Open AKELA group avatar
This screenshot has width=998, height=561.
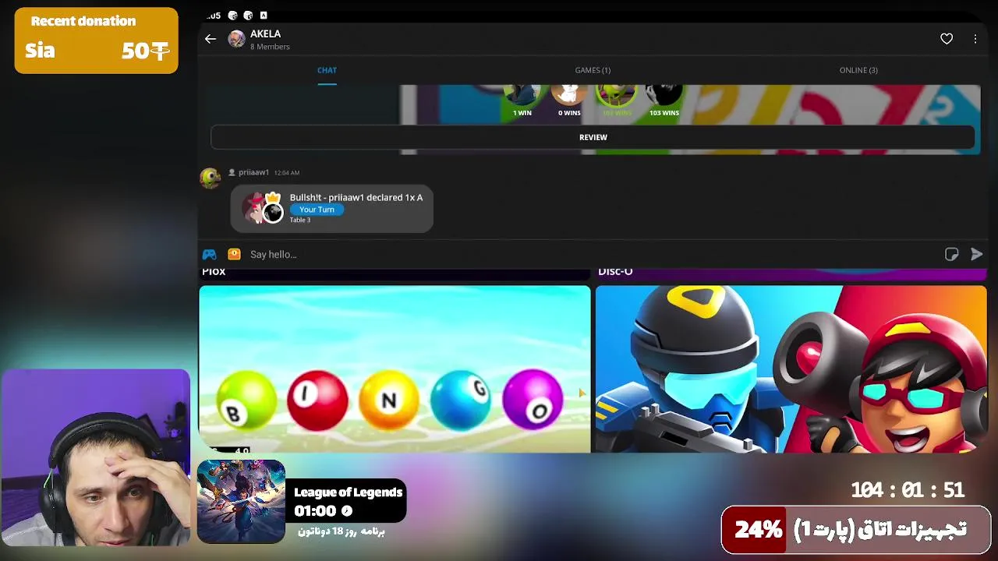(236, 39)
